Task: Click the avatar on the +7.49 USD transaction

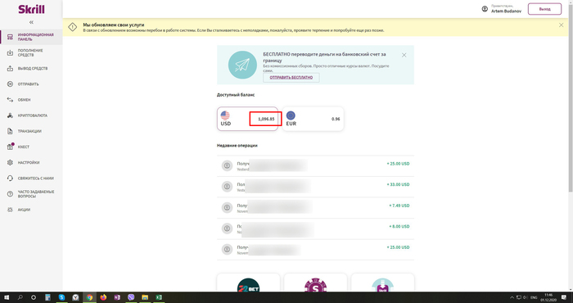Action: [x=227, y=208]
